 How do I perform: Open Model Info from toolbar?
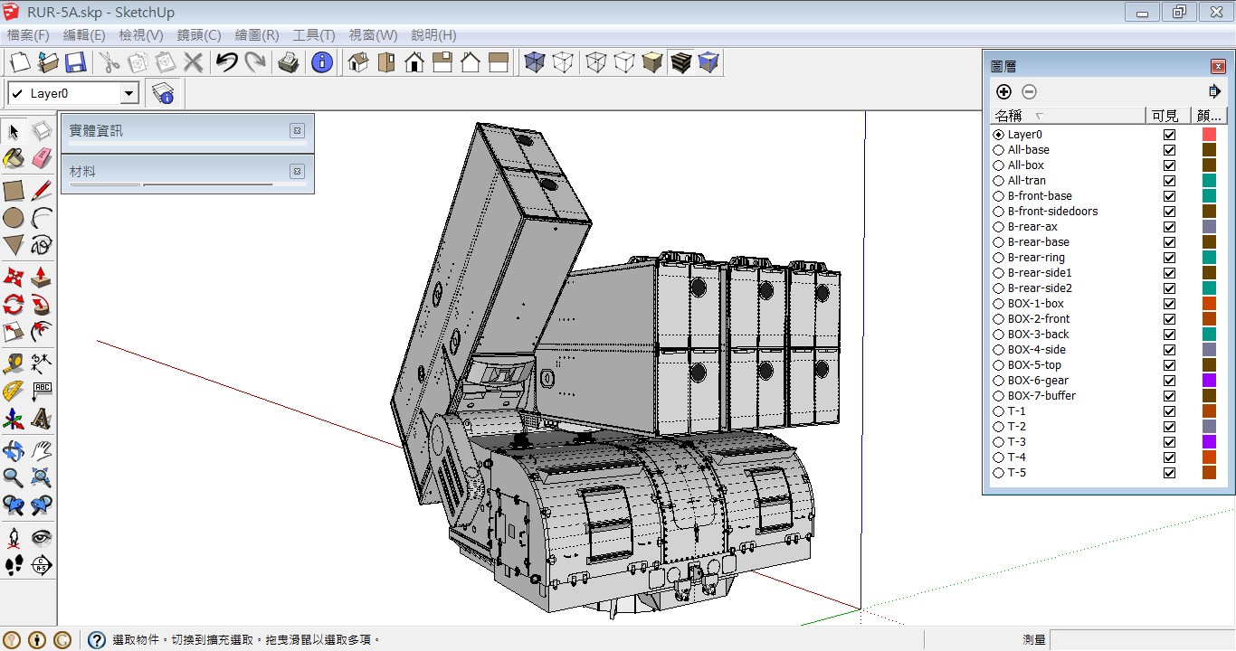pos(321,62)
